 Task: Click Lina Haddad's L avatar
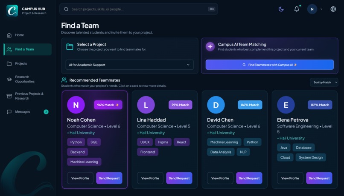(x=146, y=105)
